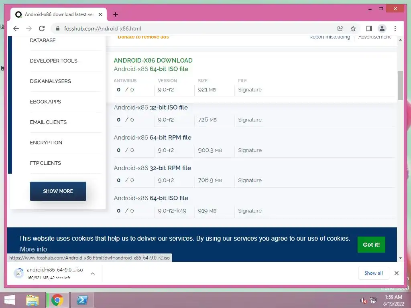Click the Advertisement link
411x308 pixels.
(x=374, y=37)
